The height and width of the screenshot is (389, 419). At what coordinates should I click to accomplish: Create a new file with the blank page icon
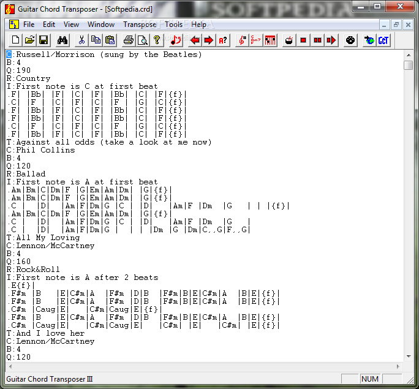[15, 40]
